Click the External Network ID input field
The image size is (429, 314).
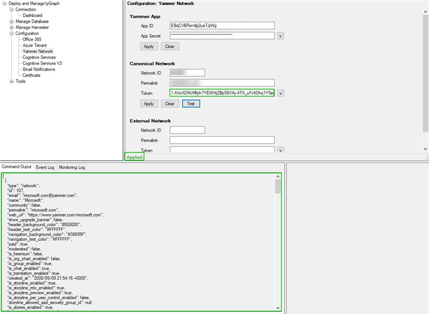coord(187,130)
